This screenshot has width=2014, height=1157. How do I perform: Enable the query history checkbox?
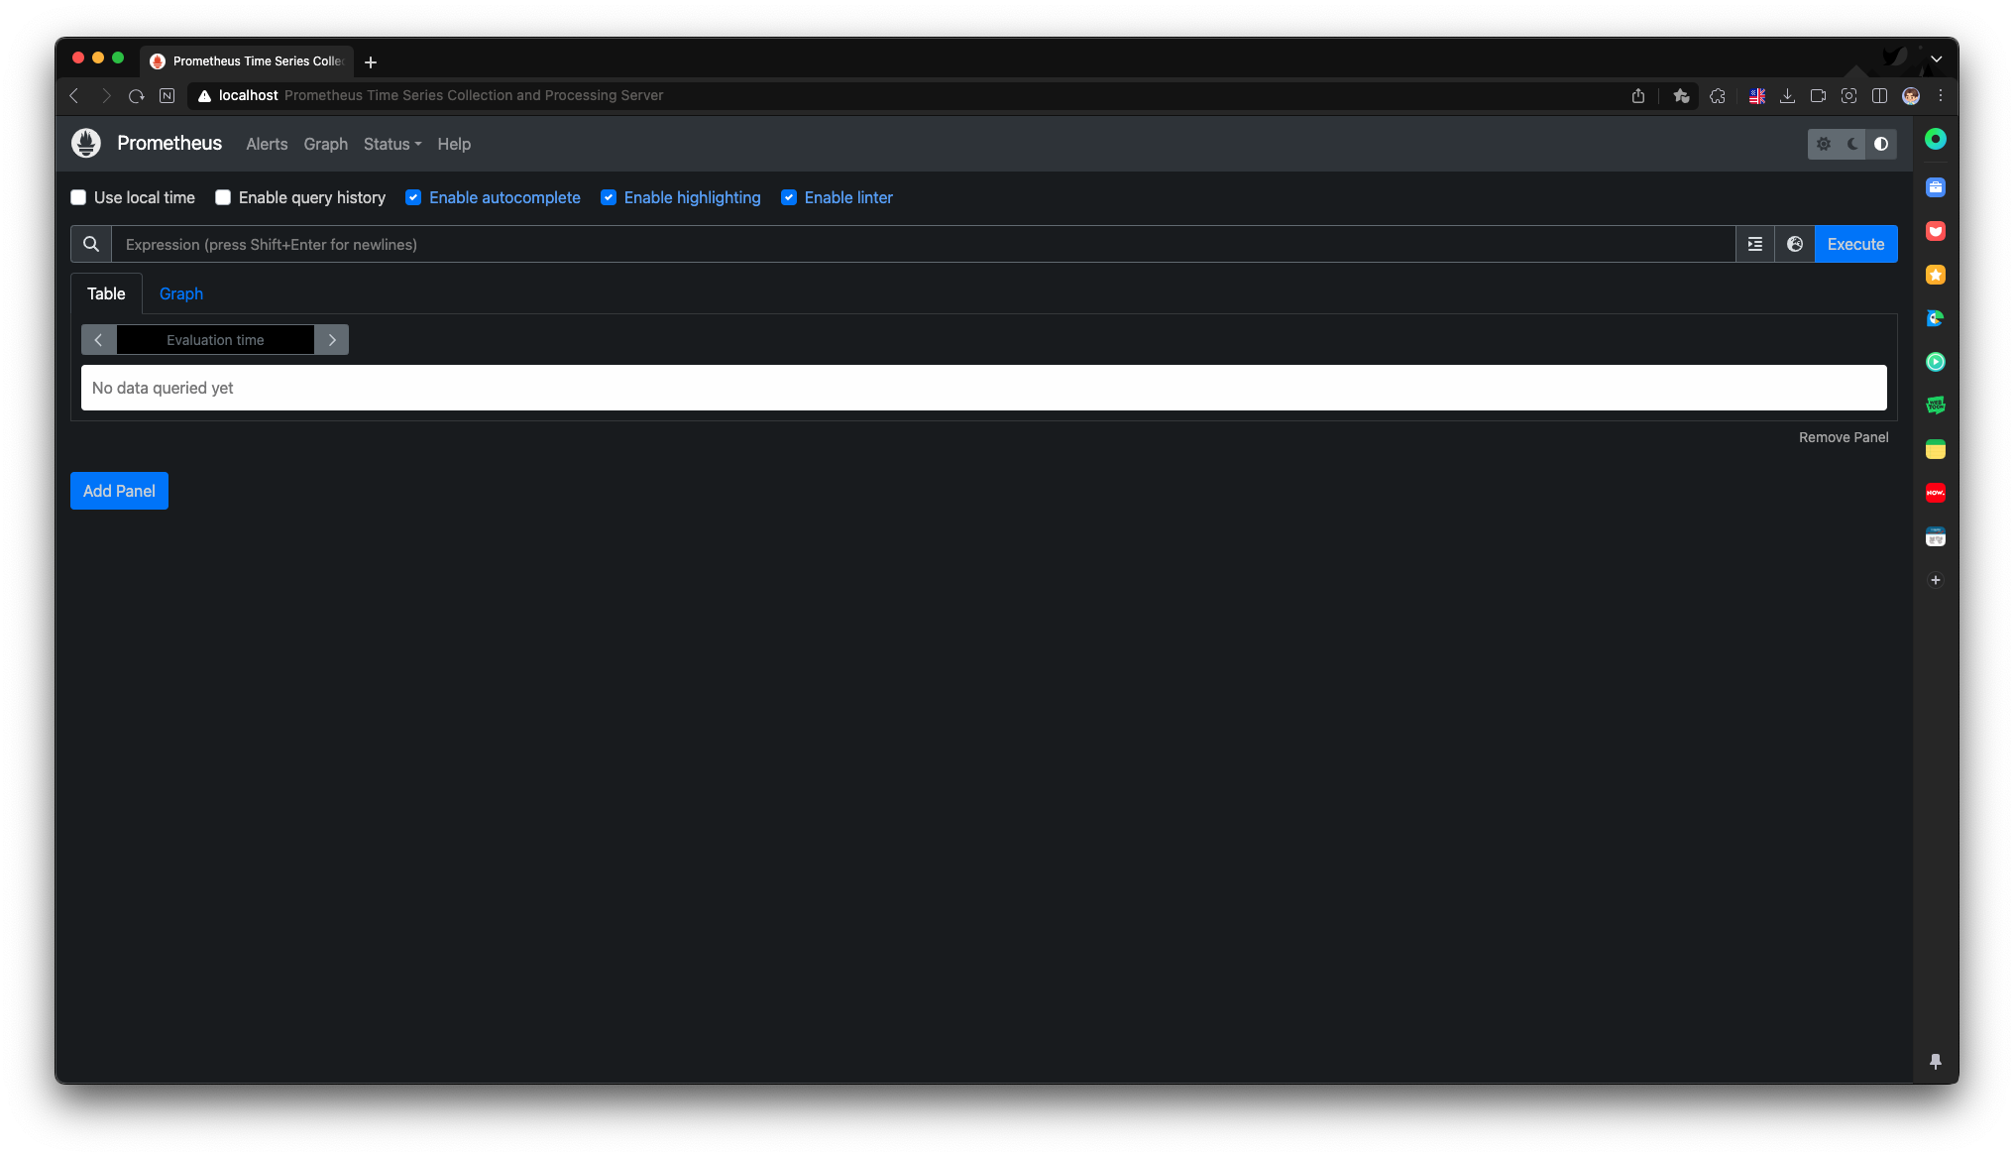[x=223, y=197]
